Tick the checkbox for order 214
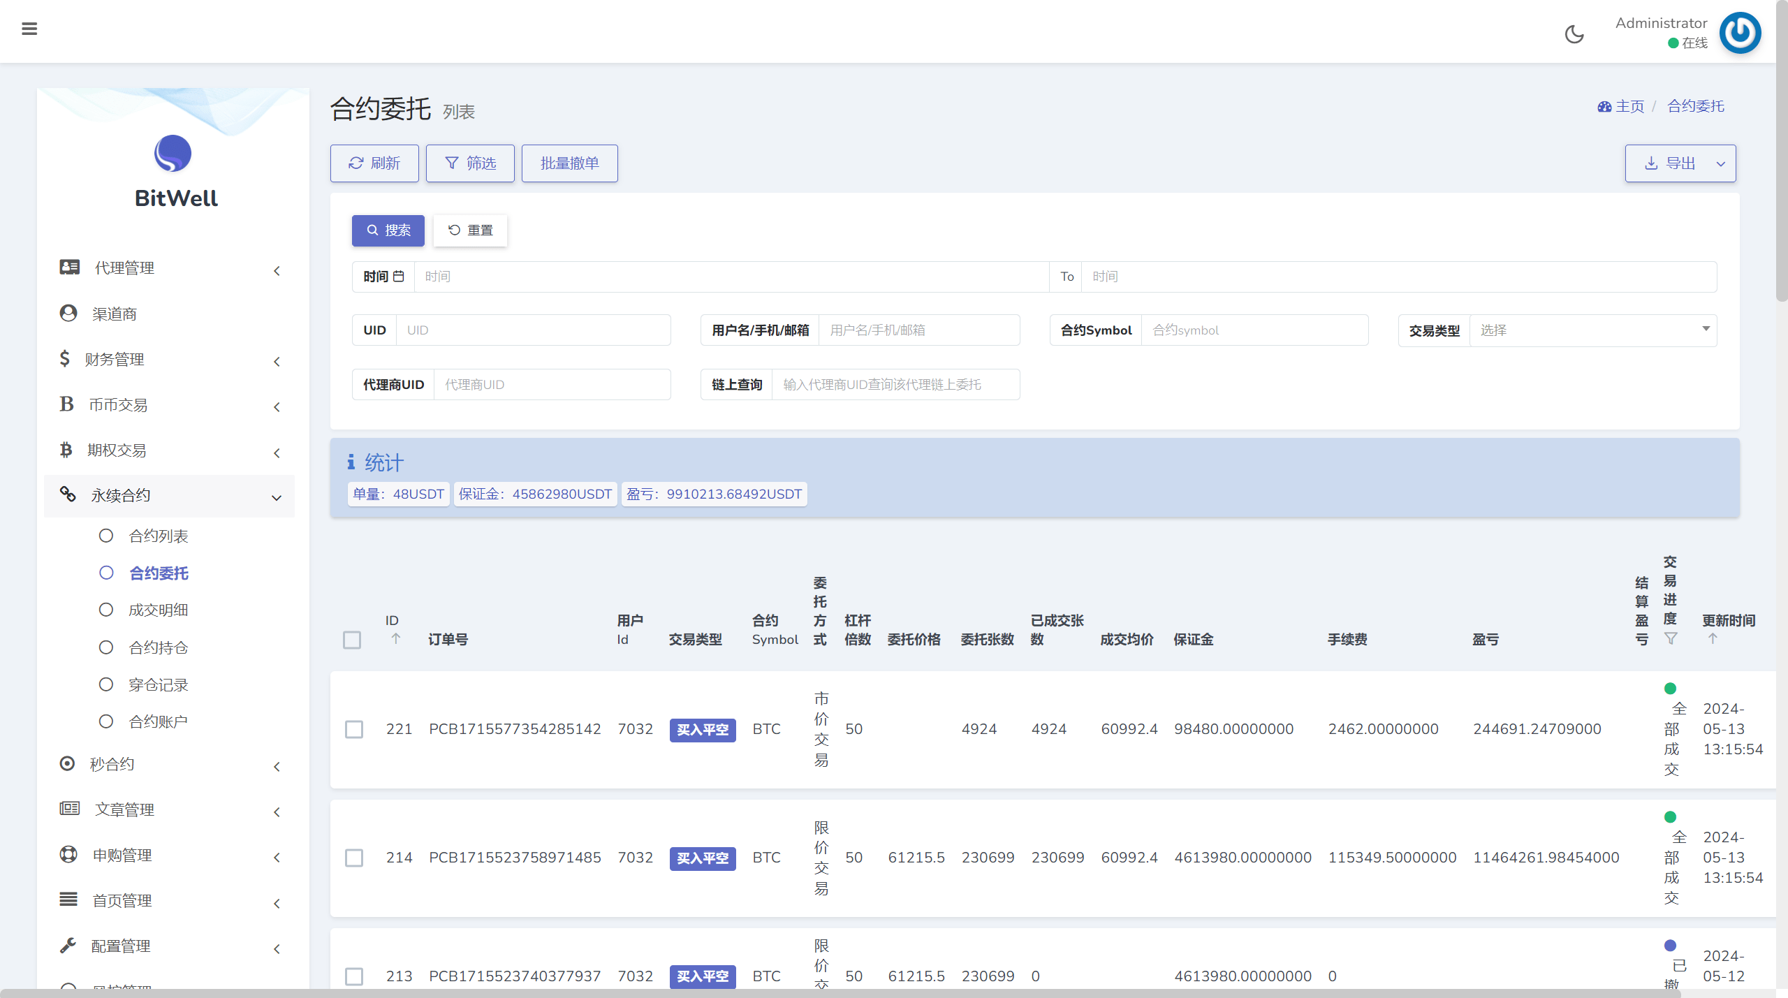Viewport: 1788px width, 998px height. pyautogui.click(x=354, y=858)
